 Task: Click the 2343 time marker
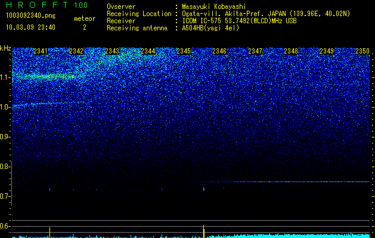pos(112,51)
